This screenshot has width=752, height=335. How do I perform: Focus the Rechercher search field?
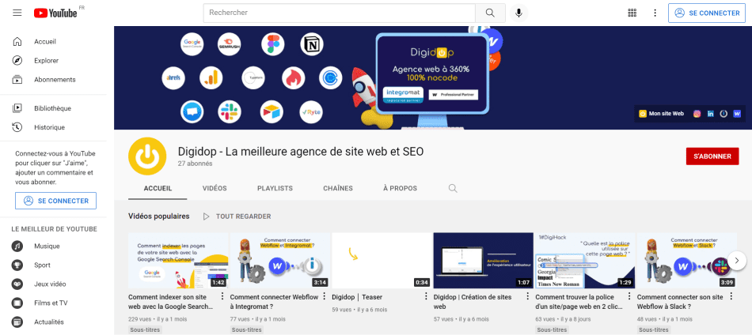[x=339, y=13]
